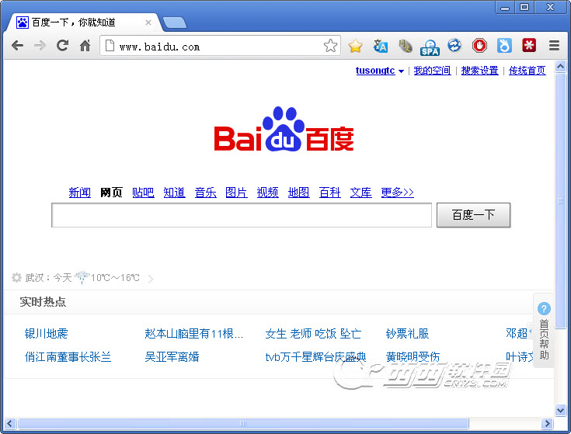Open the yellow star bookmarks extension

pyautogui.click(x=355, y=46)
